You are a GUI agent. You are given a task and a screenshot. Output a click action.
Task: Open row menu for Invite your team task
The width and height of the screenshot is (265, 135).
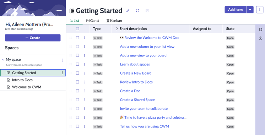point(85,109)
